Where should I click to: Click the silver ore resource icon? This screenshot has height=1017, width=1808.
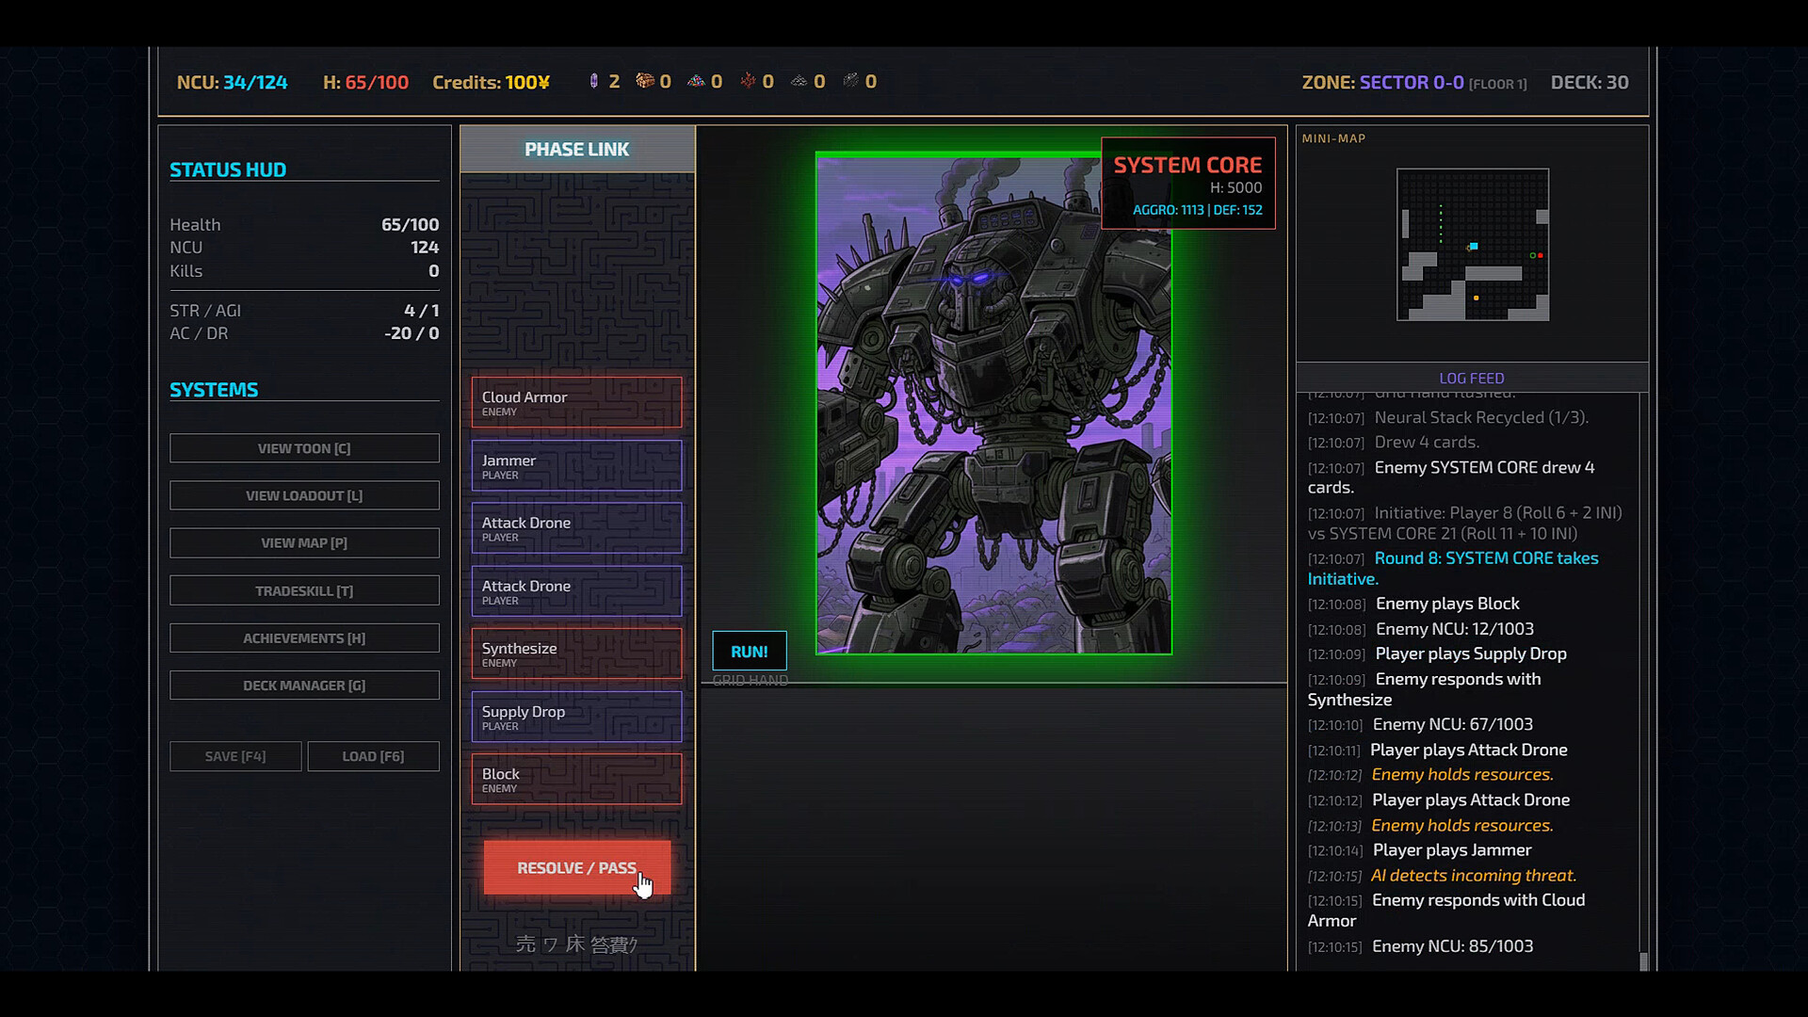pyautogui.click(x=852, y=81)
